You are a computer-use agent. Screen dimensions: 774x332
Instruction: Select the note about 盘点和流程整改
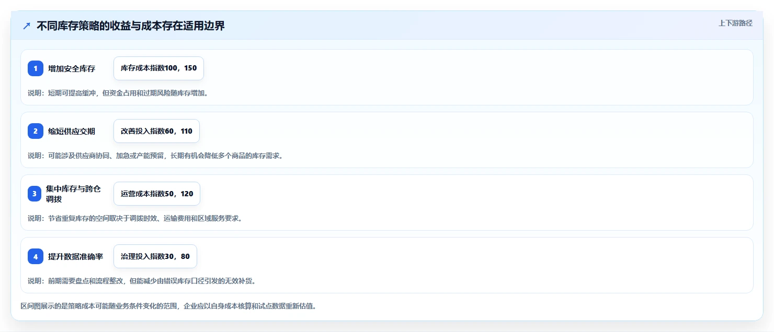(141, 281)
